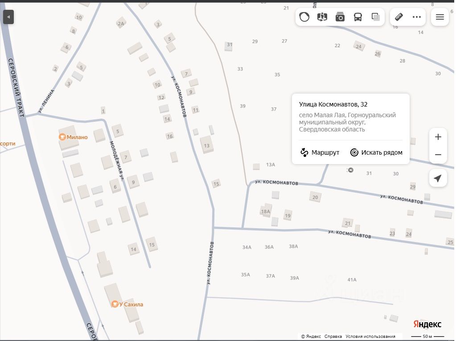Open the hamburger main menu

point(440,17)
